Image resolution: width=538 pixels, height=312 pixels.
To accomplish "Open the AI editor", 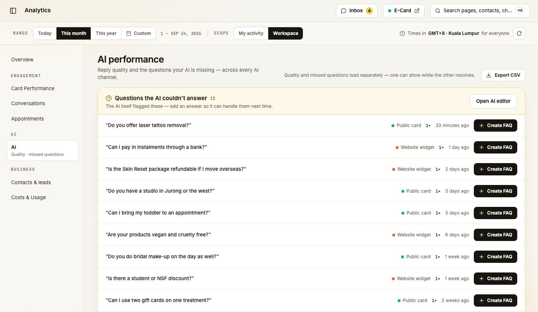I will point(493,101).
